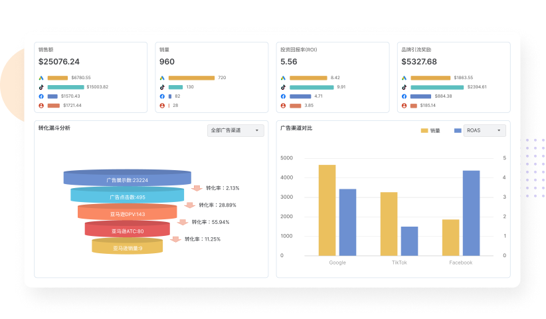Click the Facebook blue ROAS bar
The image size is (546, 319).
(471, 213)
